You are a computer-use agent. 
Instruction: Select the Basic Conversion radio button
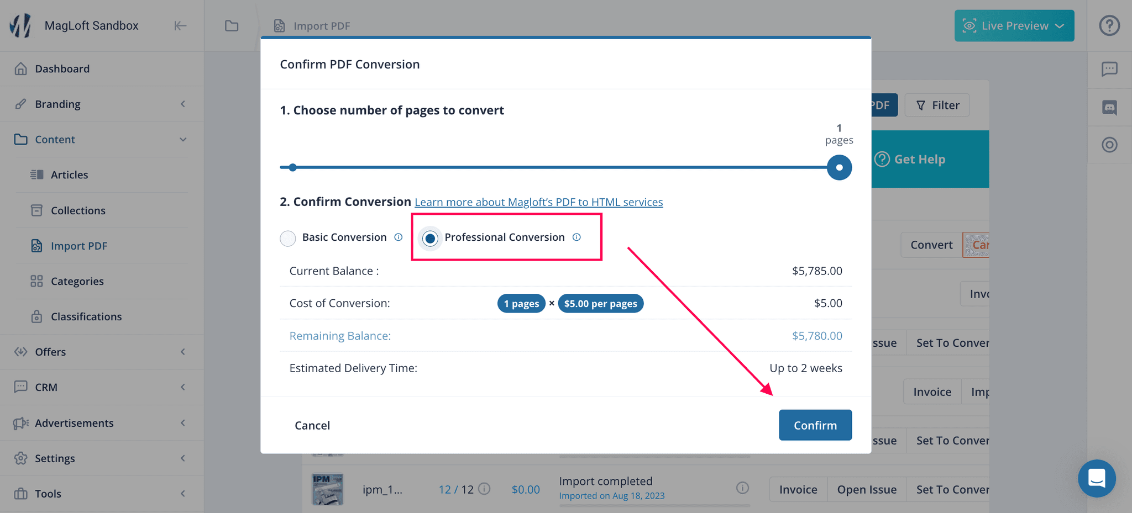288,238
